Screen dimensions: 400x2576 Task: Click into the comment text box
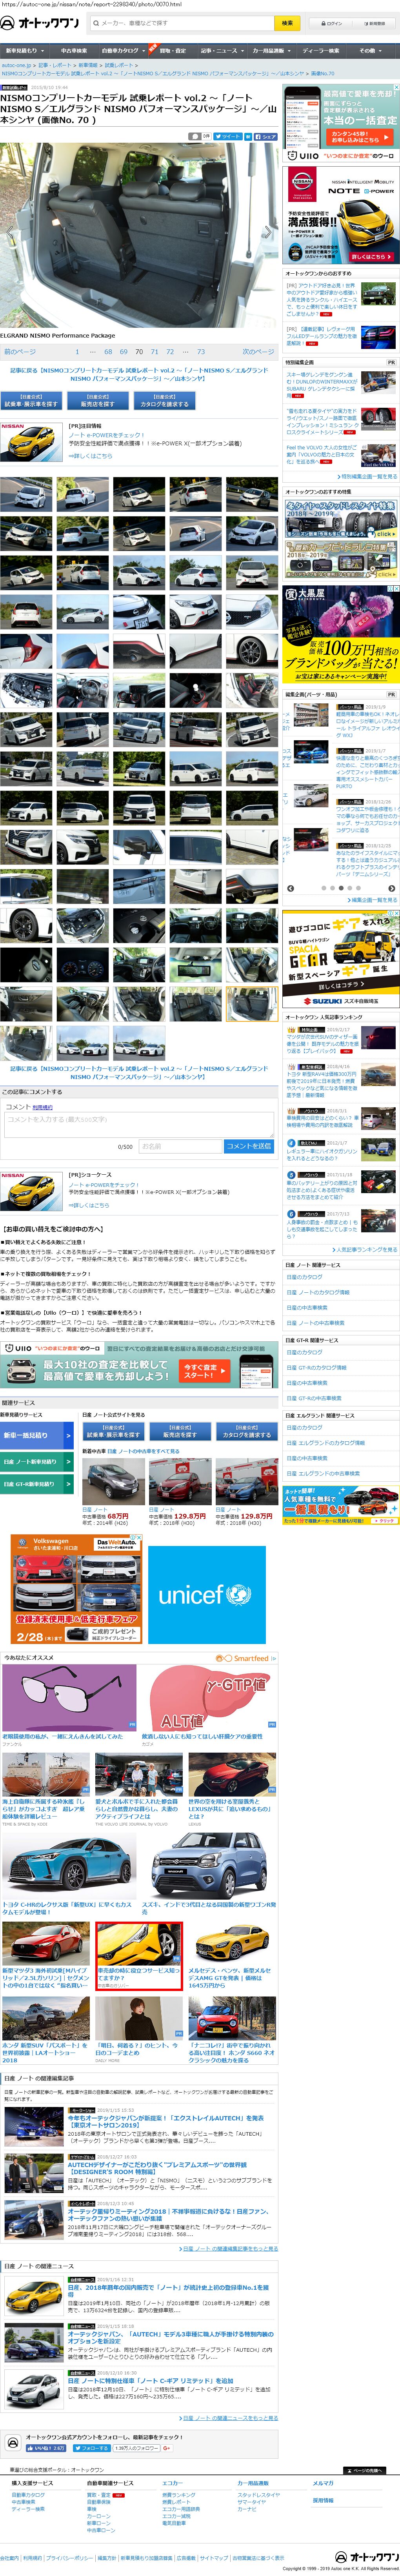pyautogui.click(x=138, y=1124)
